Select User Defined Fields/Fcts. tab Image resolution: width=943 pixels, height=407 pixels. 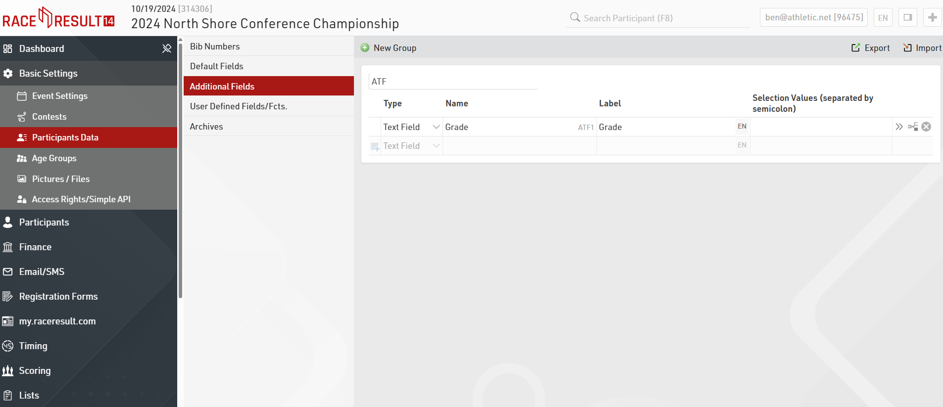[239, 106]
